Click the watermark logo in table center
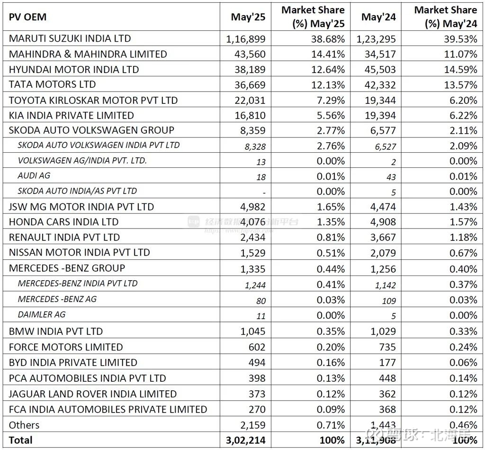 click(194, 222)
